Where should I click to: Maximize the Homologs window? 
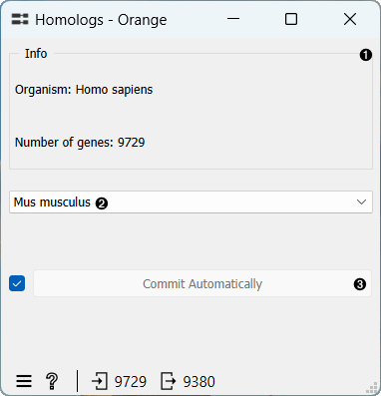[x=291, y=19]
